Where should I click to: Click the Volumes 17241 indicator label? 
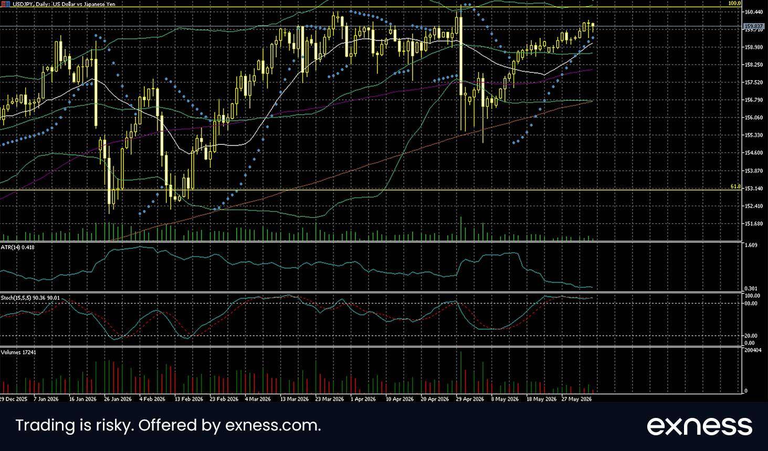[18, 352]
